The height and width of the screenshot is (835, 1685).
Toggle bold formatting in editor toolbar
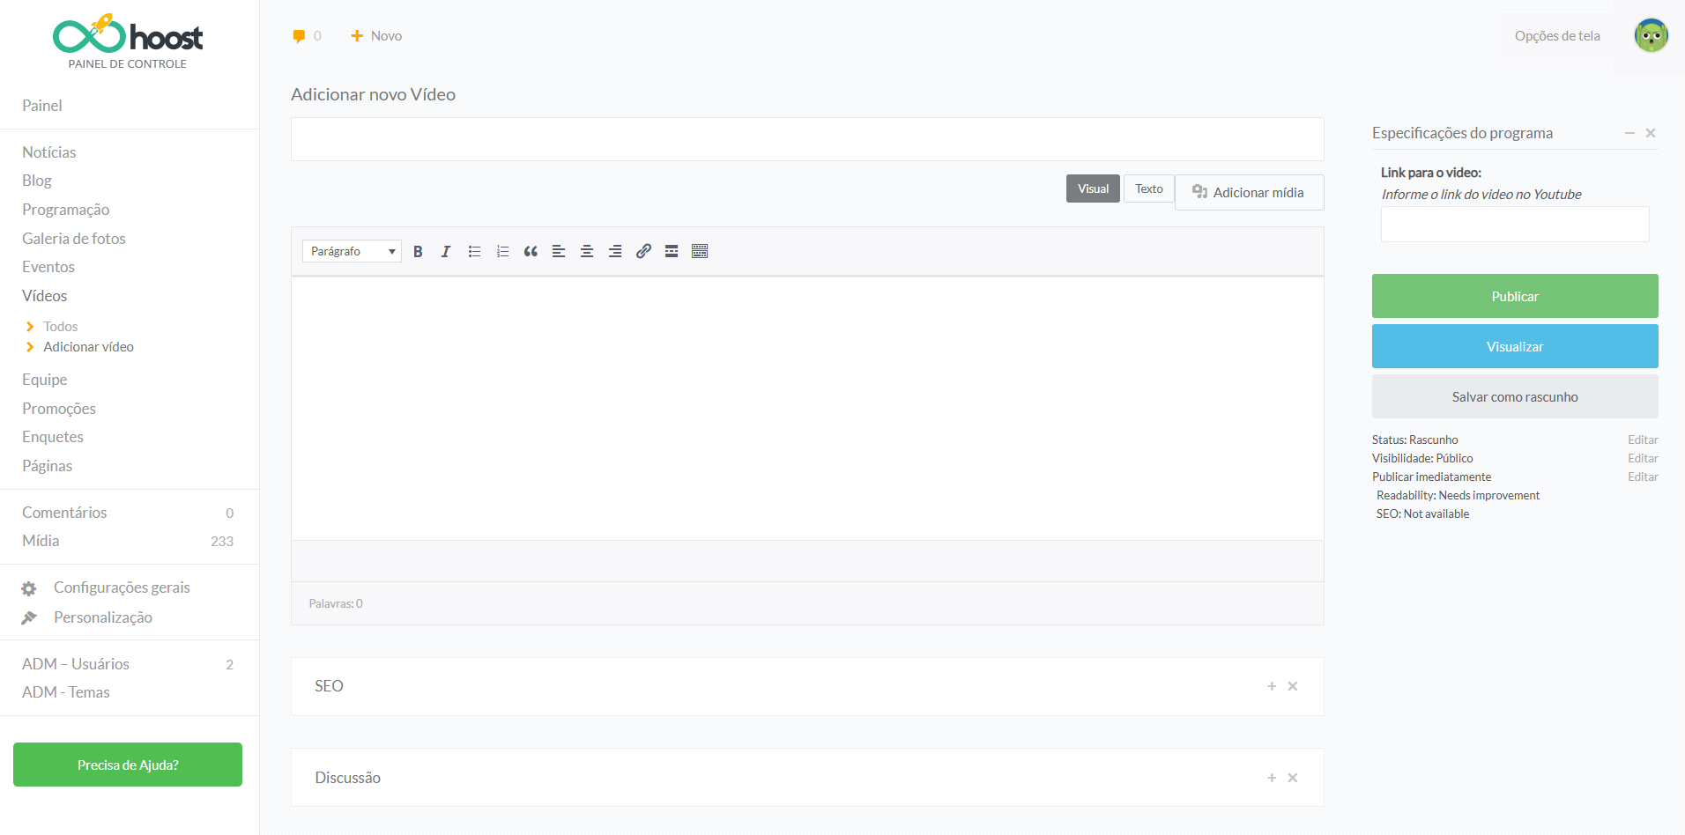418,252
